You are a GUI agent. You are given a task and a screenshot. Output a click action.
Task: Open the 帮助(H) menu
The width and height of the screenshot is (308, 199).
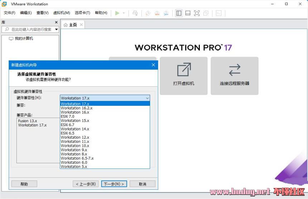[101, 13]
